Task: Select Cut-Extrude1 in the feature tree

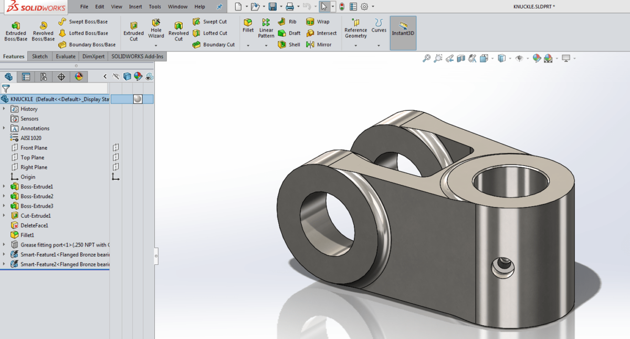Action: click(33, 215)
